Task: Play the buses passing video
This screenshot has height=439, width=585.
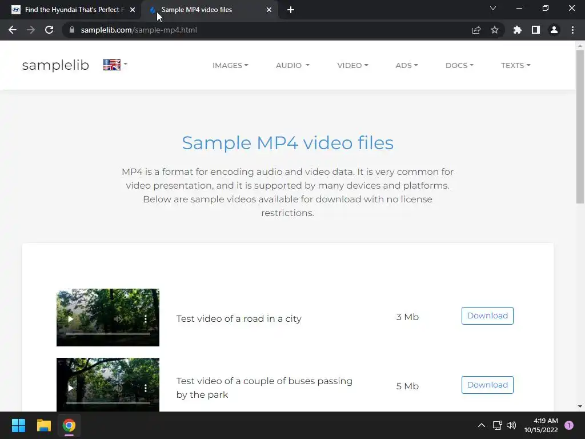Action: 70,388
